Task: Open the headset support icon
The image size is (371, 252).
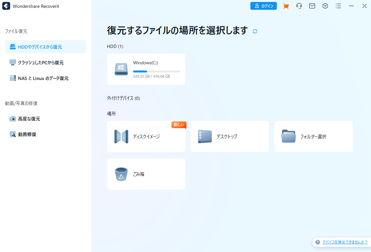Action: 299,6
